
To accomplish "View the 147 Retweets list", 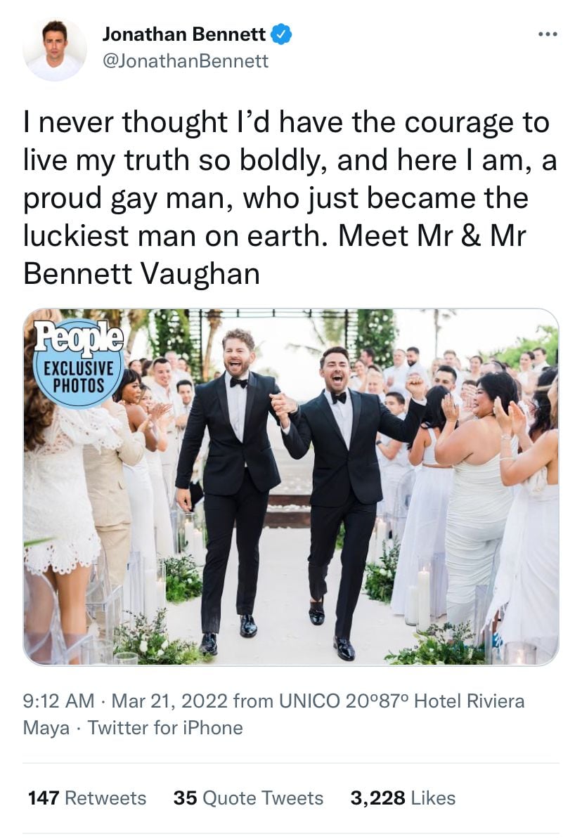I will click(x=87, y=798).
